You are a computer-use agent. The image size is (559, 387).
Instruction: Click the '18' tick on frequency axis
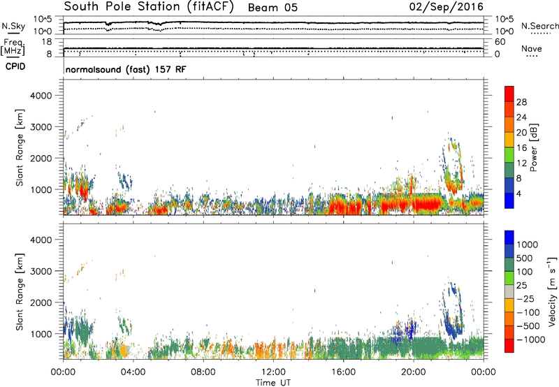point(47,42)
